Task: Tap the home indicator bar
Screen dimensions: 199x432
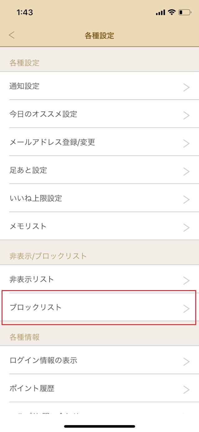Action: [x=99, y=426]
